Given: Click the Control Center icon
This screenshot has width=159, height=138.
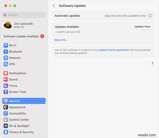Looking at the screenshot, I should click(6, 120).
